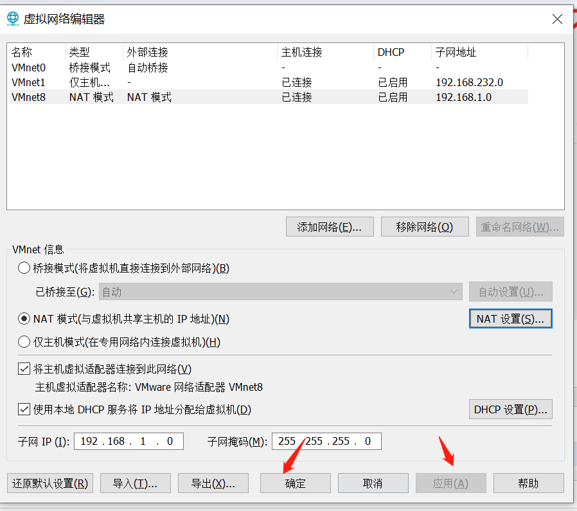Screen dimensions: 577x511
Task: Click the 导入(T)... button
Action: coord(135,483)
